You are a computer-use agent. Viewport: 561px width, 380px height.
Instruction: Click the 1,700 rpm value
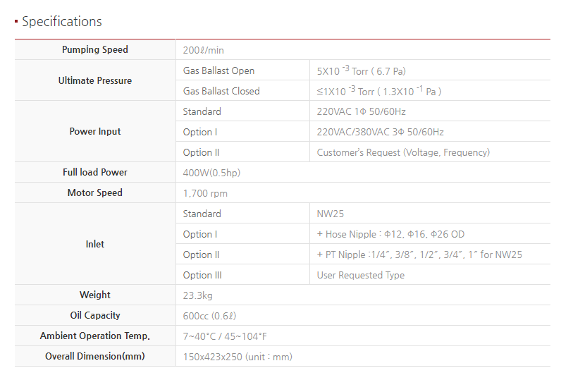(x=205, y=193)
